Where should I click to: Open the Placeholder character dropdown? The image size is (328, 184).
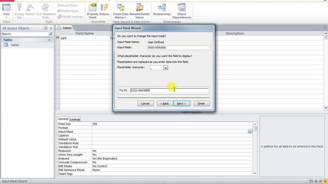(166, 68)
